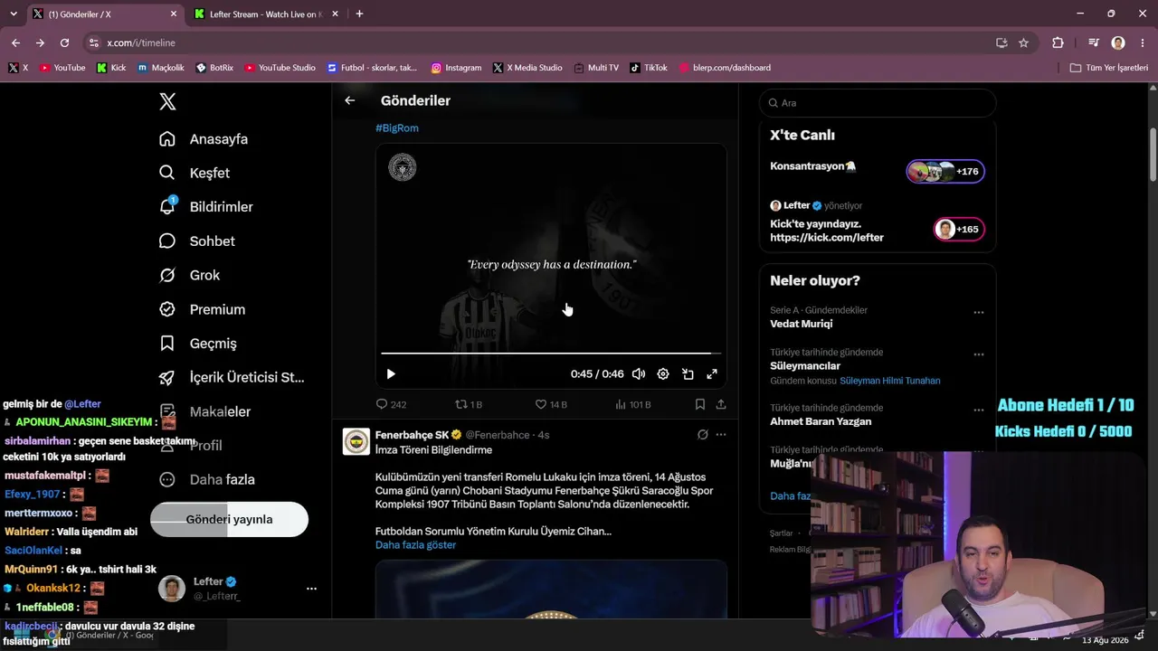Join Konsantrasyon live space

[878, 172]
